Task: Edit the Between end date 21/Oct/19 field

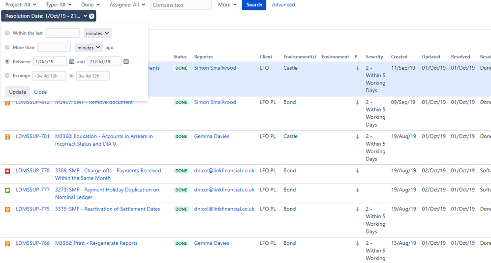Action: coord(104,61)
